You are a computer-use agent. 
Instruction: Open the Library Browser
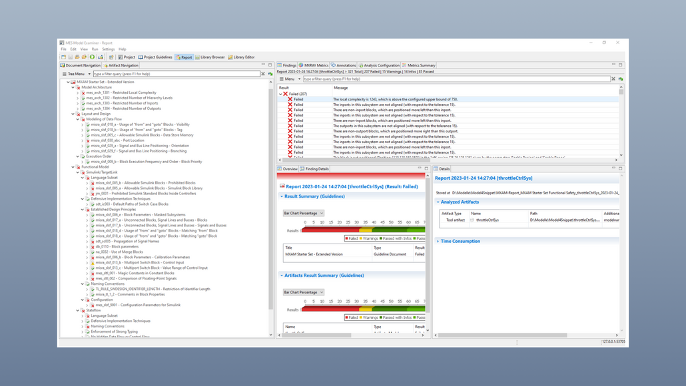tap(210, 57)
